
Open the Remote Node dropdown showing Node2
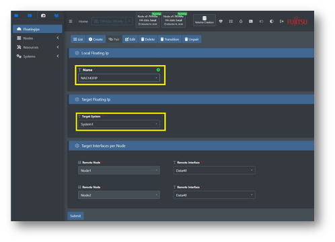point(119,195)
